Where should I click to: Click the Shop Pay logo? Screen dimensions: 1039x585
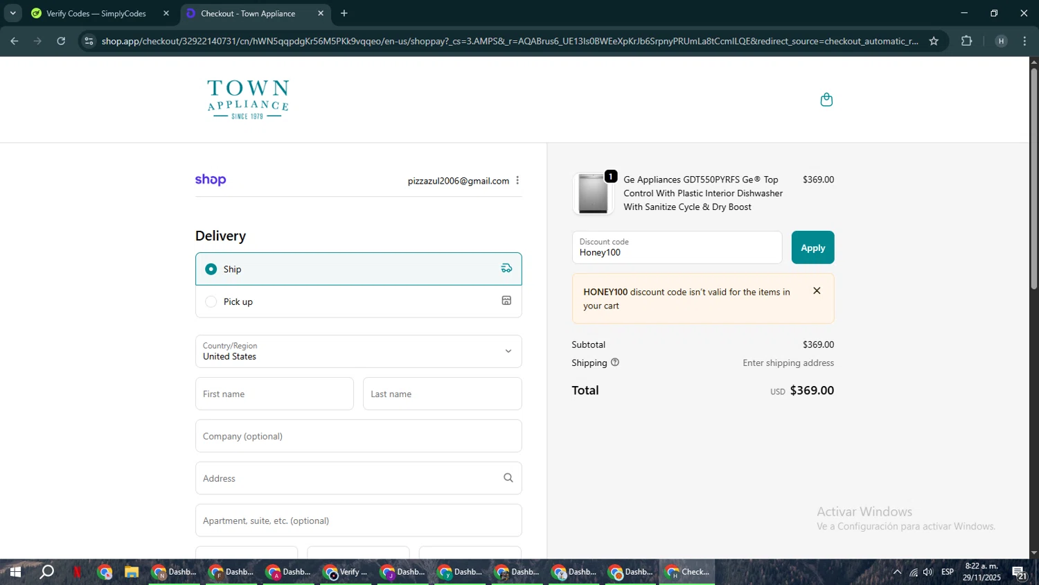(211, 180)
